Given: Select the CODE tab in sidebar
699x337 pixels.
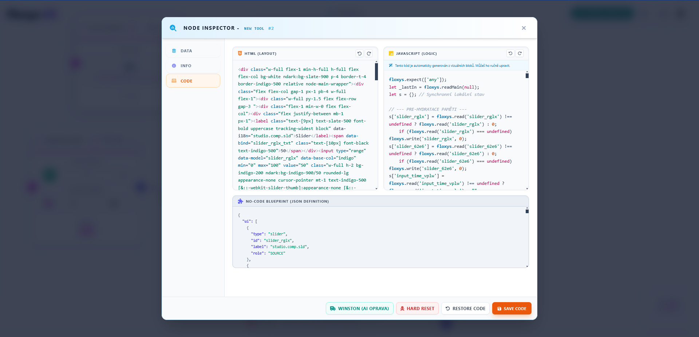Looking at the screenshot, I should click(193, 81).
